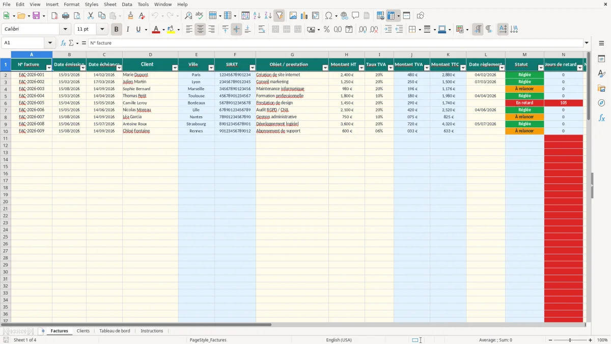
Task: Select column G header
Action: tap(292, 55)
